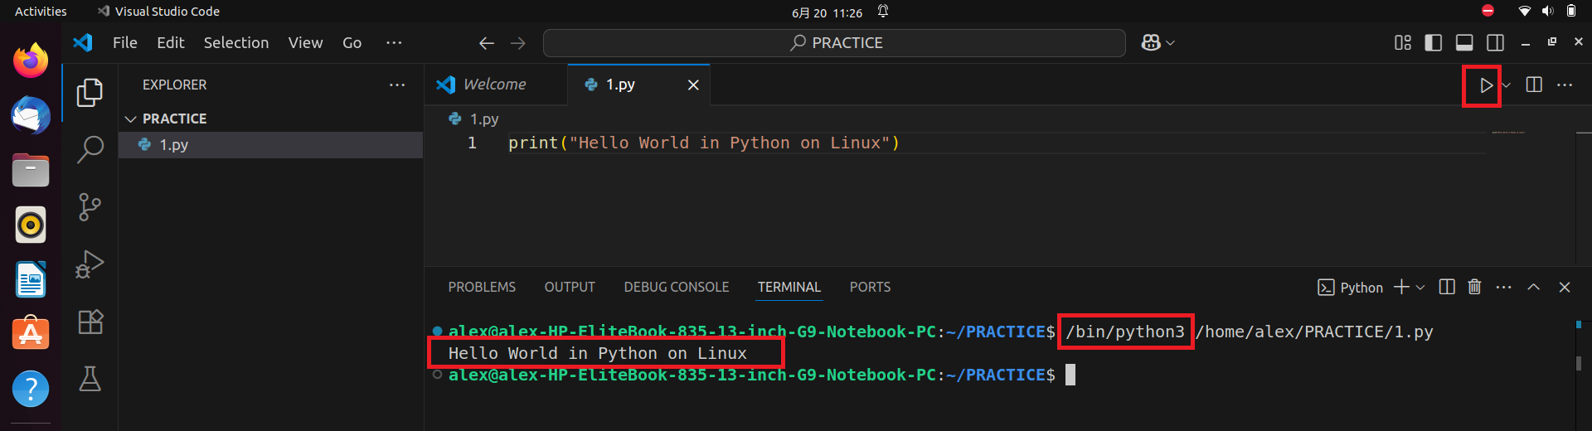1592x431 pixels.
Task: Open the new terminal launch profile dropdown
Action: coord(1420,288)
